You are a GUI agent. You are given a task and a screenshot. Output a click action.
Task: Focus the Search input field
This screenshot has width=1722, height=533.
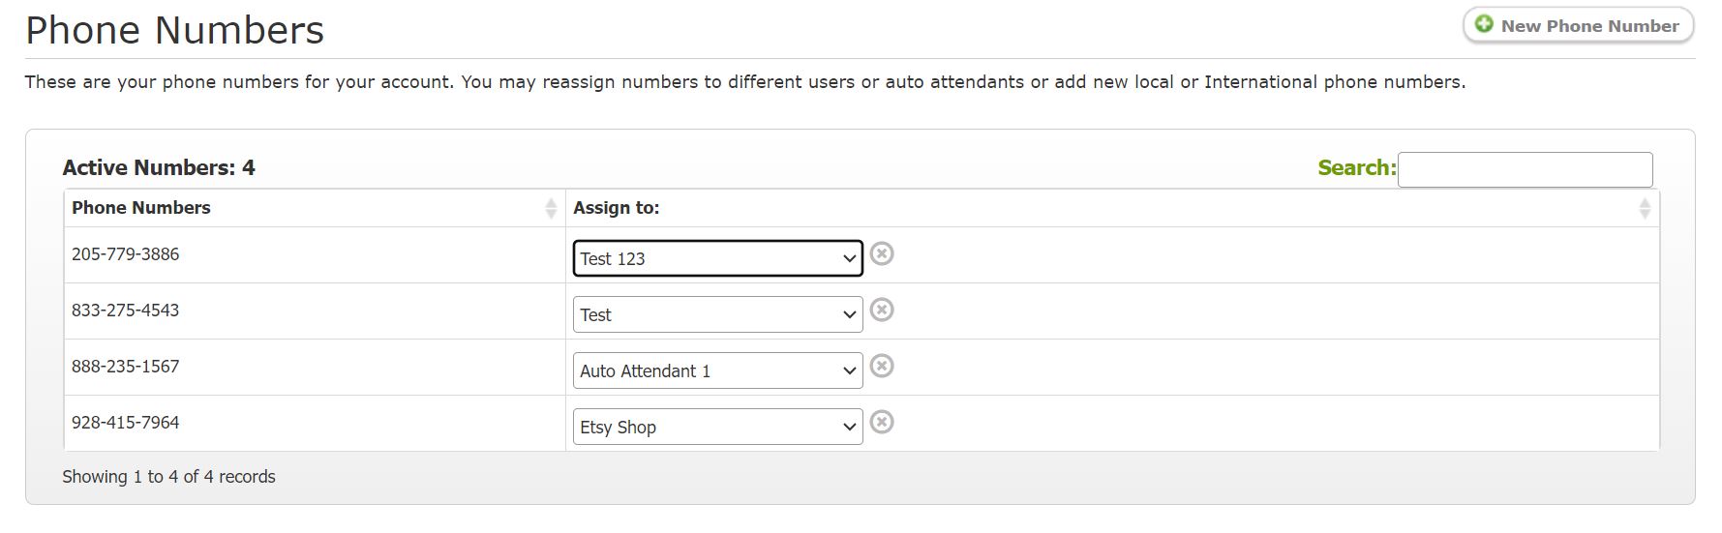[x=1525, y=169]
